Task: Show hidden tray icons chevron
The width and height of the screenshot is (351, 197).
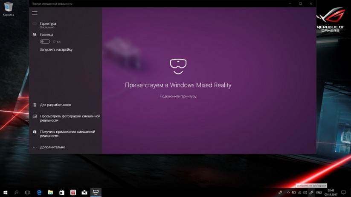Action: coord(288,193)
